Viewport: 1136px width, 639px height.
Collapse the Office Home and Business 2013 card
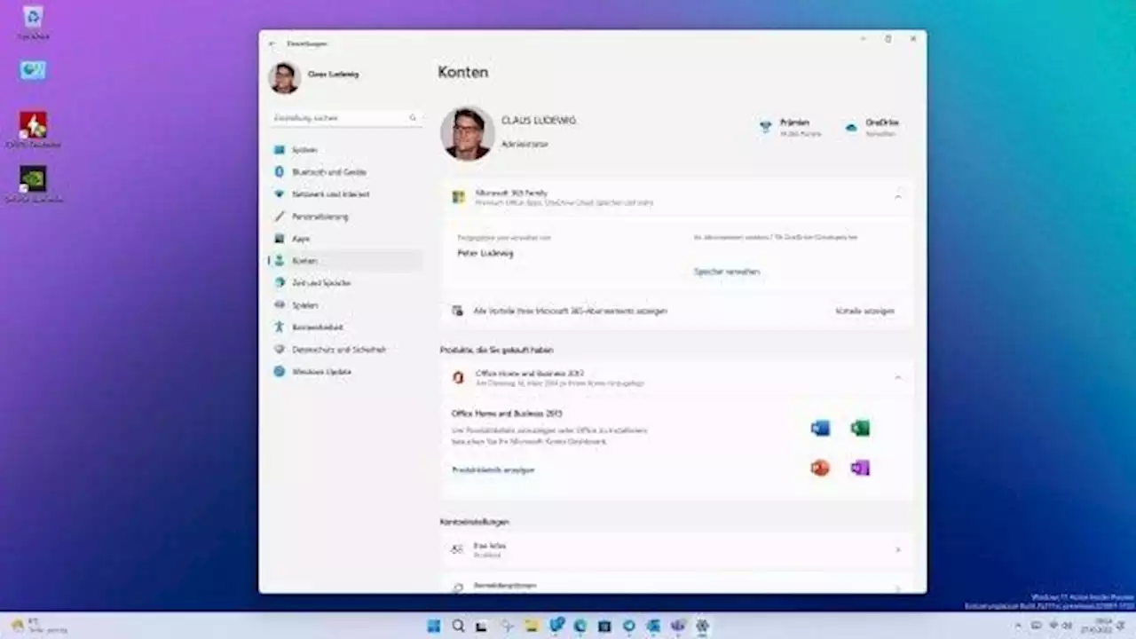897,378
